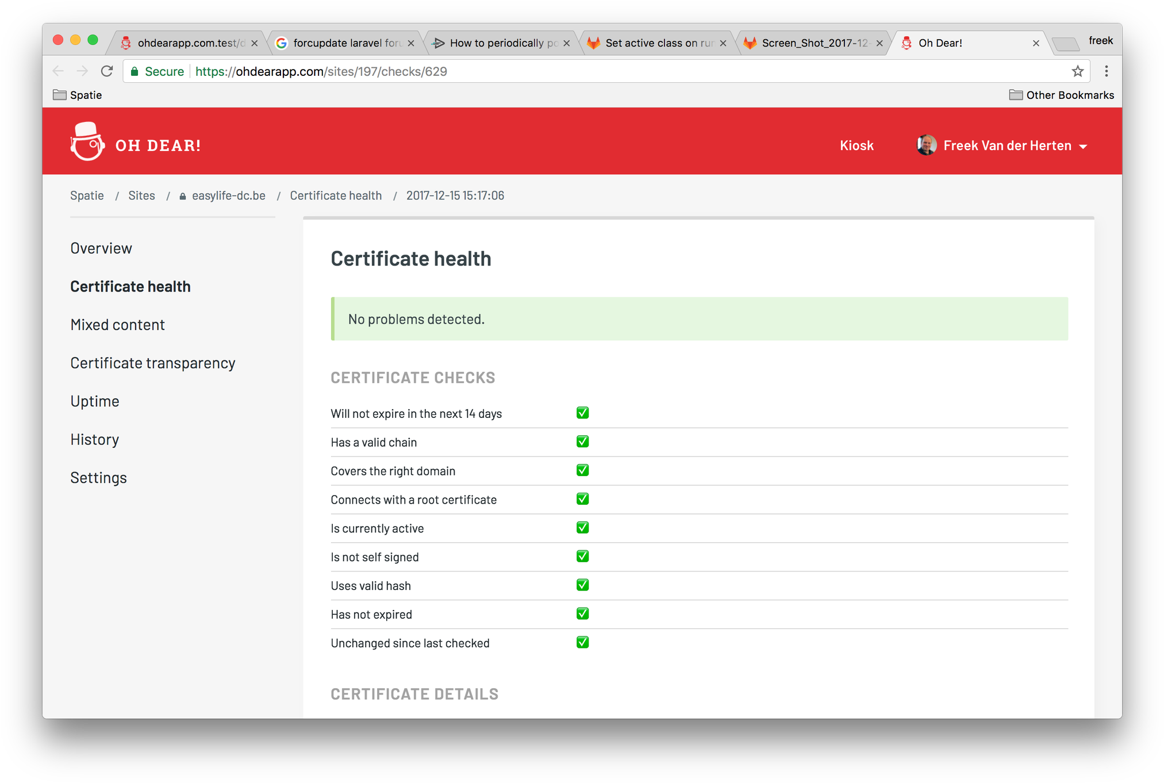Click the 2017-12-15 15:17:06 breadcrumb
1164x783 pixels.
[455, 195]
